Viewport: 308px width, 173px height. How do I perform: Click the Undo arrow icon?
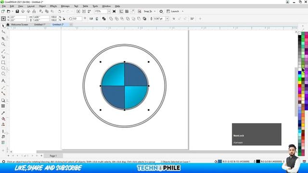(59, 12)
